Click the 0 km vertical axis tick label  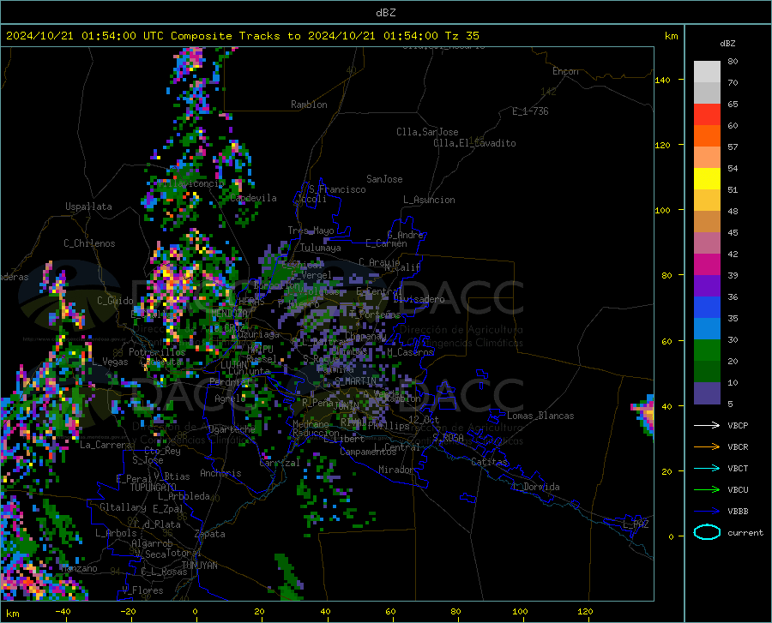tap(671, 536)
